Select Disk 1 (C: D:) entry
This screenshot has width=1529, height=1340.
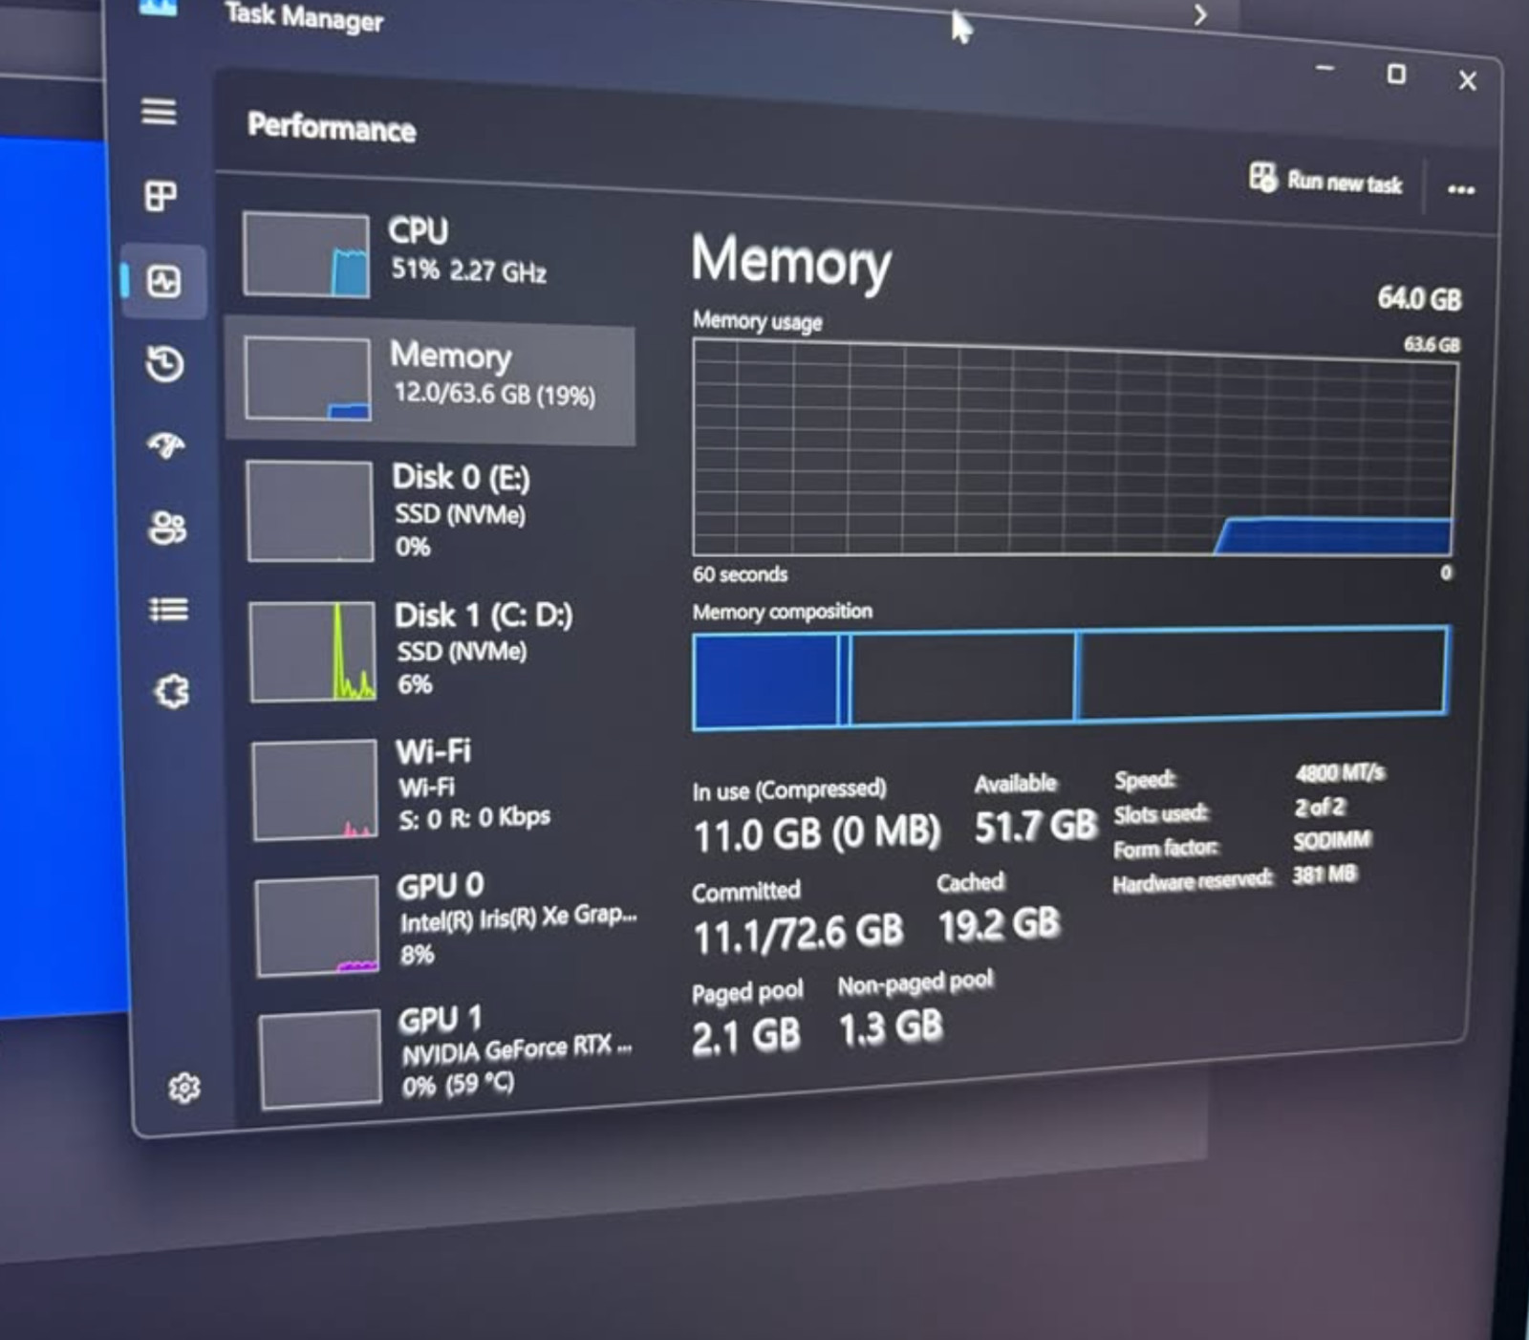click(x=435, y=652)
